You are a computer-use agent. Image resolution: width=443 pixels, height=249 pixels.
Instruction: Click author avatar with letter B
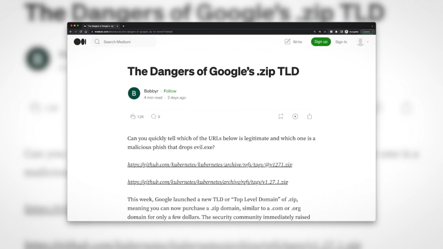(x=134, y=93)
